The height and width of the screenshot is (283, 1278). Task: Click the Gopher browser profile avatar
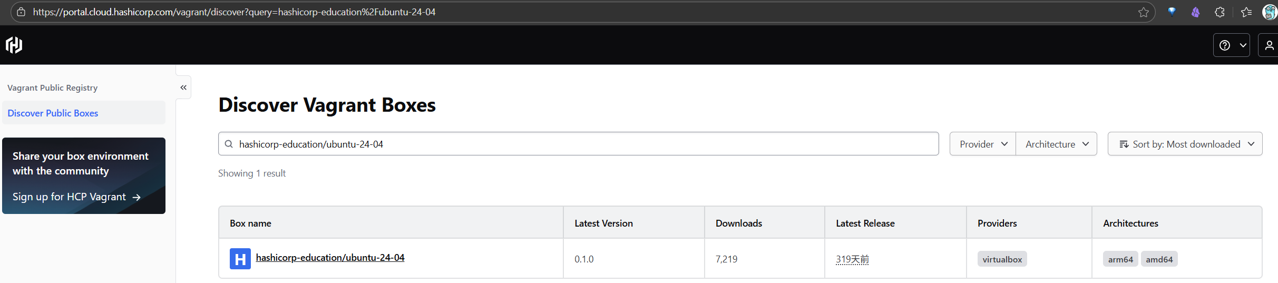click(x=1270, y=12)
